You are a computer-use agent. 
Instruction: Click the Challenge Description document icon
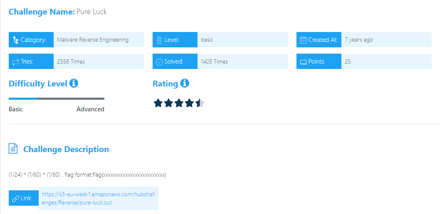click(x=13, y=148)
